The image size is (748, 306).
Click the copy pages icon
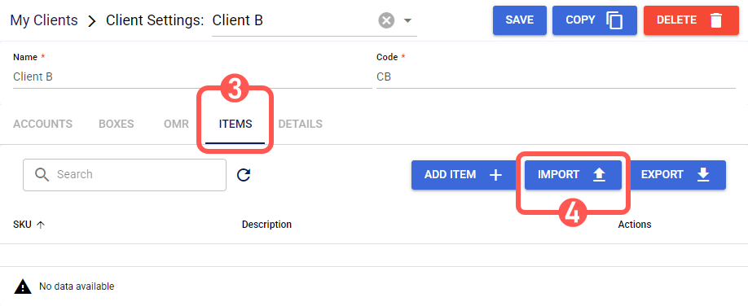[614, 20]
